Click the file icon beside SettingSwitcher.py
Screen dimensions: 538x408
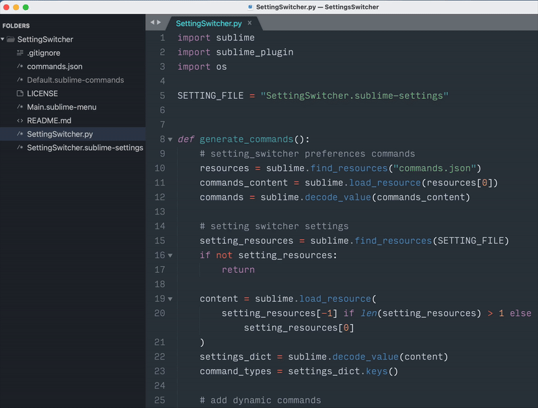[22, 134]
